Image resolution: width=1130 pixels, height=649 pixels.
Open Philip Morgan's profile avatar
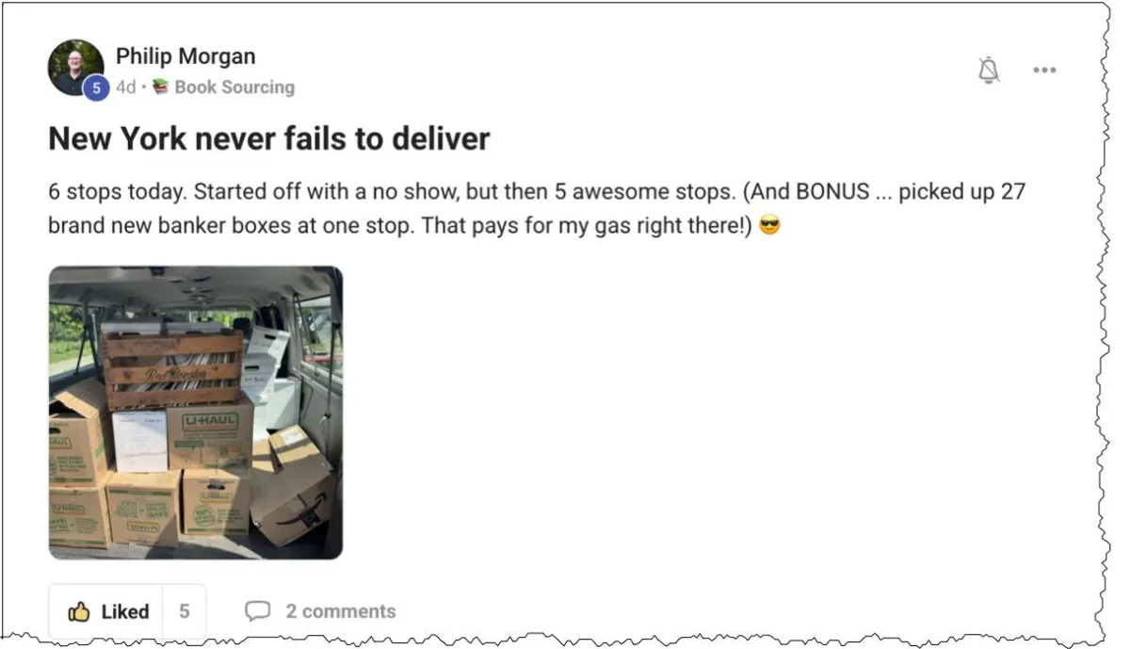(x=76, y=68)
